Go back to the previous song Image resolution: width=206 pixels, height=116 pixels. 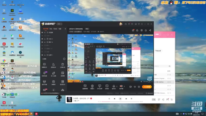114,99
